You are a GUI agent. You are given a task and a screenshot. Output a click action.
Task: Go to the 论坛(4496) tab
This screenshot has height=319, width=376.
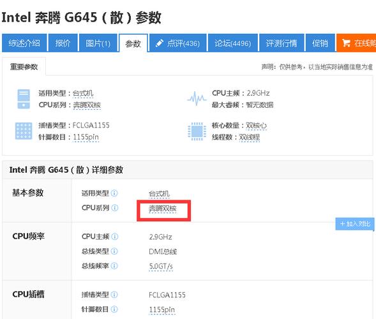tap(233, 43)
